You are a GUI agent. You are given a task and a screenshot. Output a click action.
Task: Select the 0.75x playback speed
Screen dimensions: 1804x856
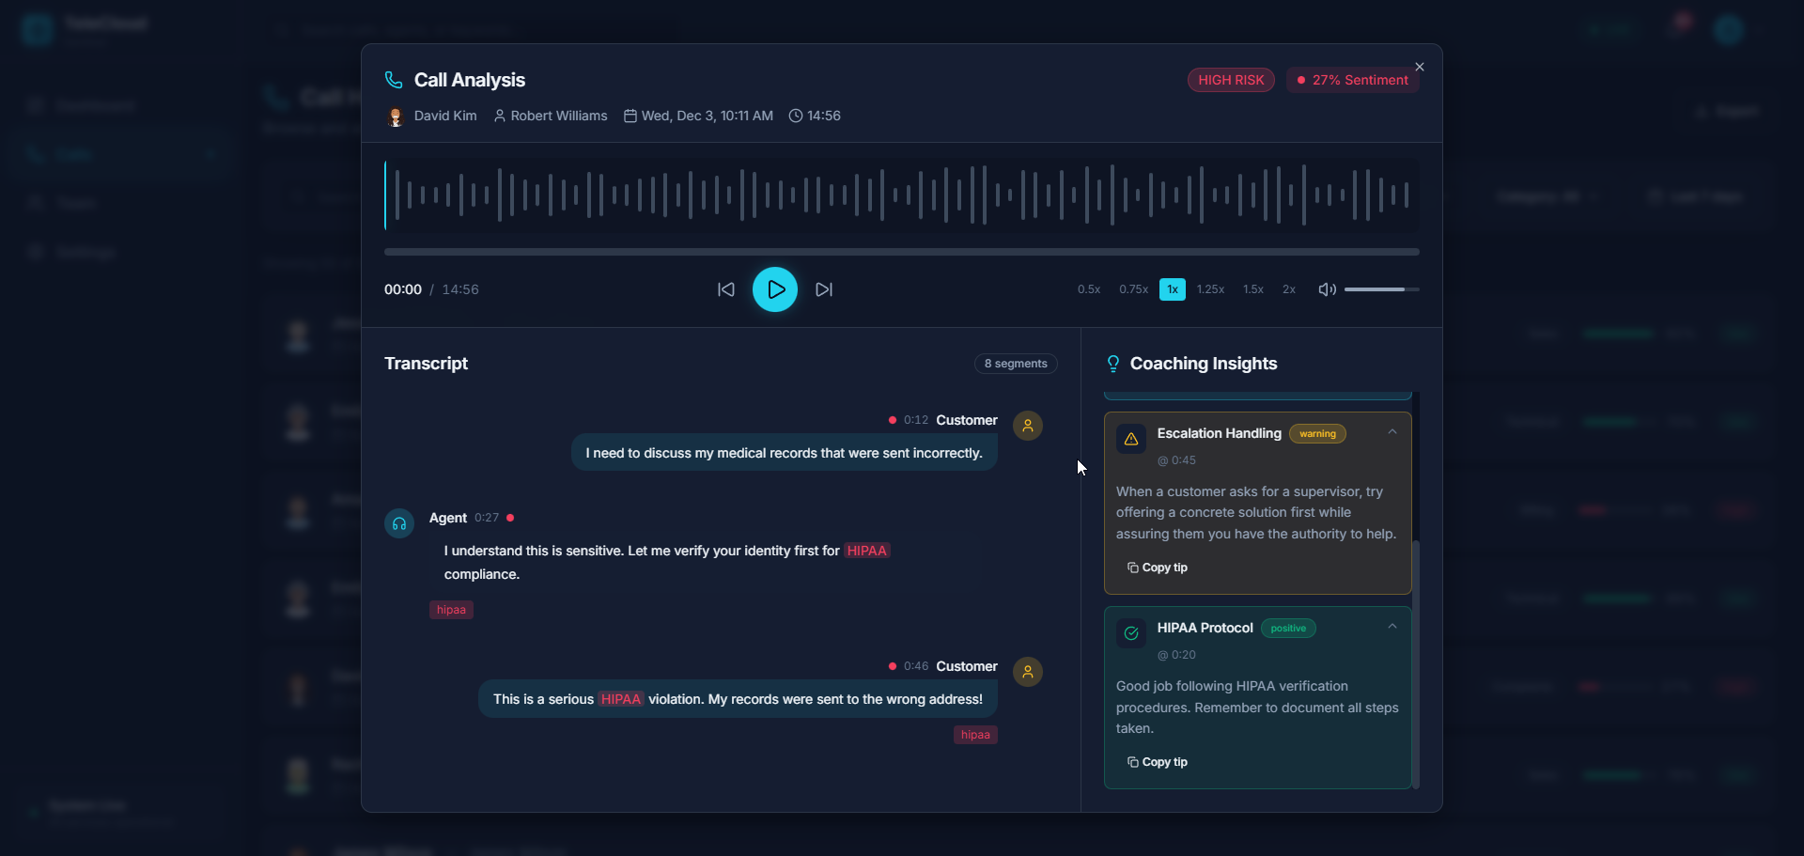pos(1133,289)
